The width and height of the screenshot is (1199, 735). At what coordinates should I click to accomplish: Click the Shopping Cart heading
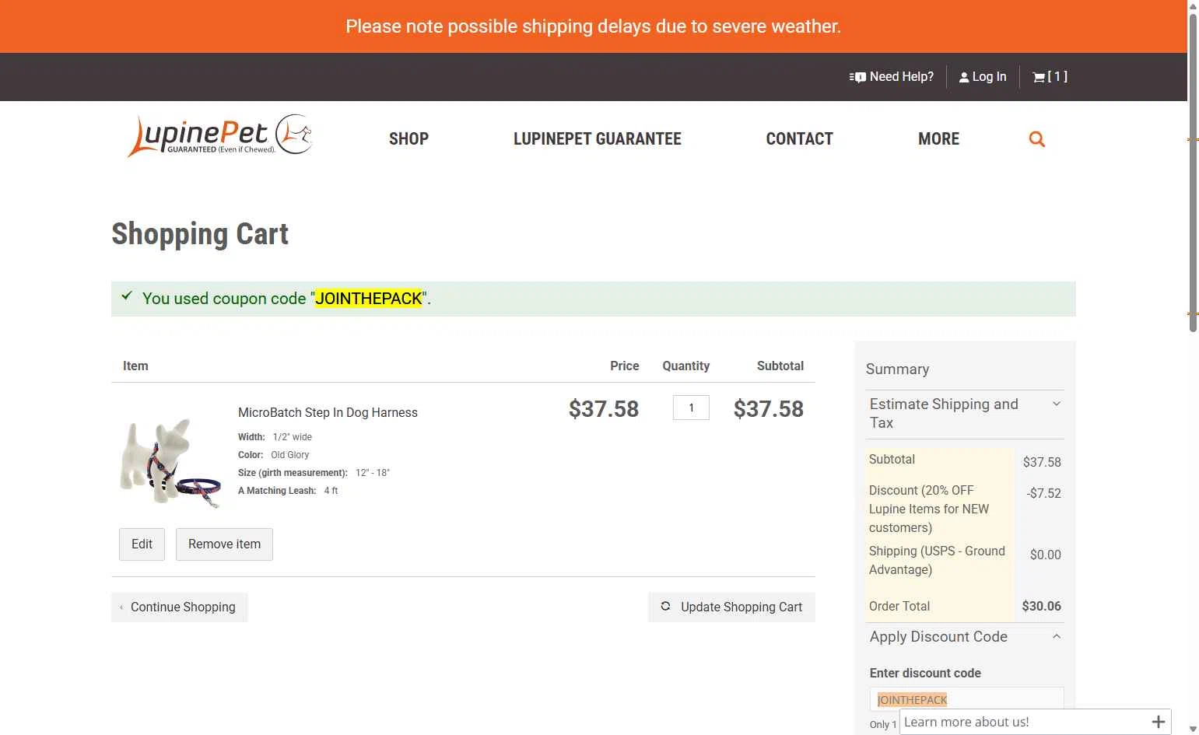[x=200, y=234]
